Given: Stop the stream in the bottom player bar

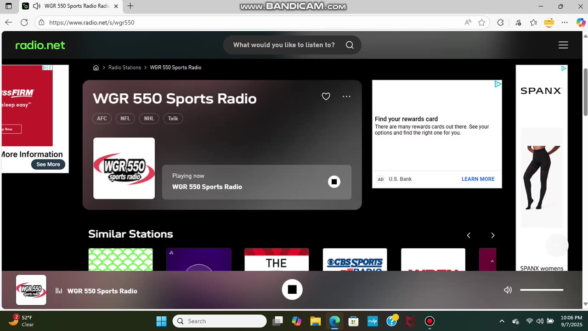Looking at the screenshot, I should (292, 290).
